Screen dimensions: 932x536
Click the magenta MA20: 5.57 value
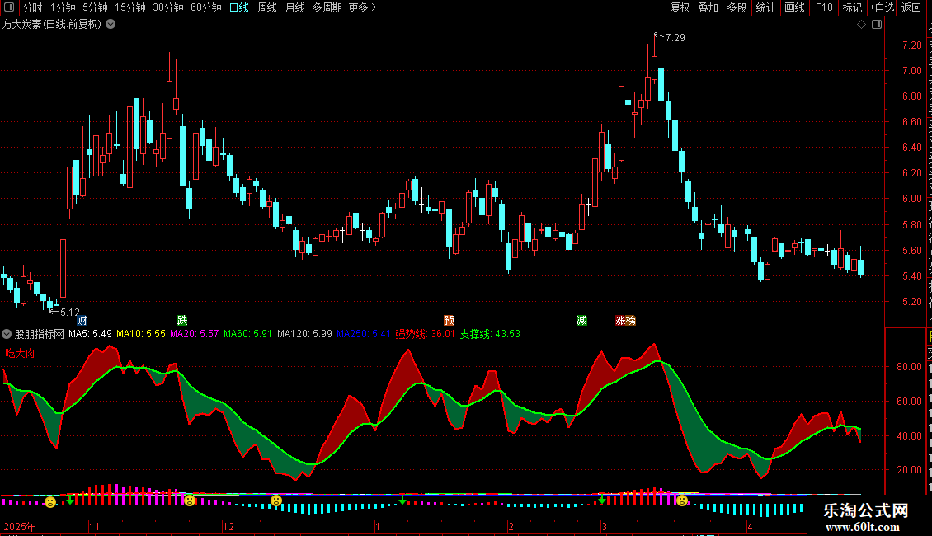195,334
